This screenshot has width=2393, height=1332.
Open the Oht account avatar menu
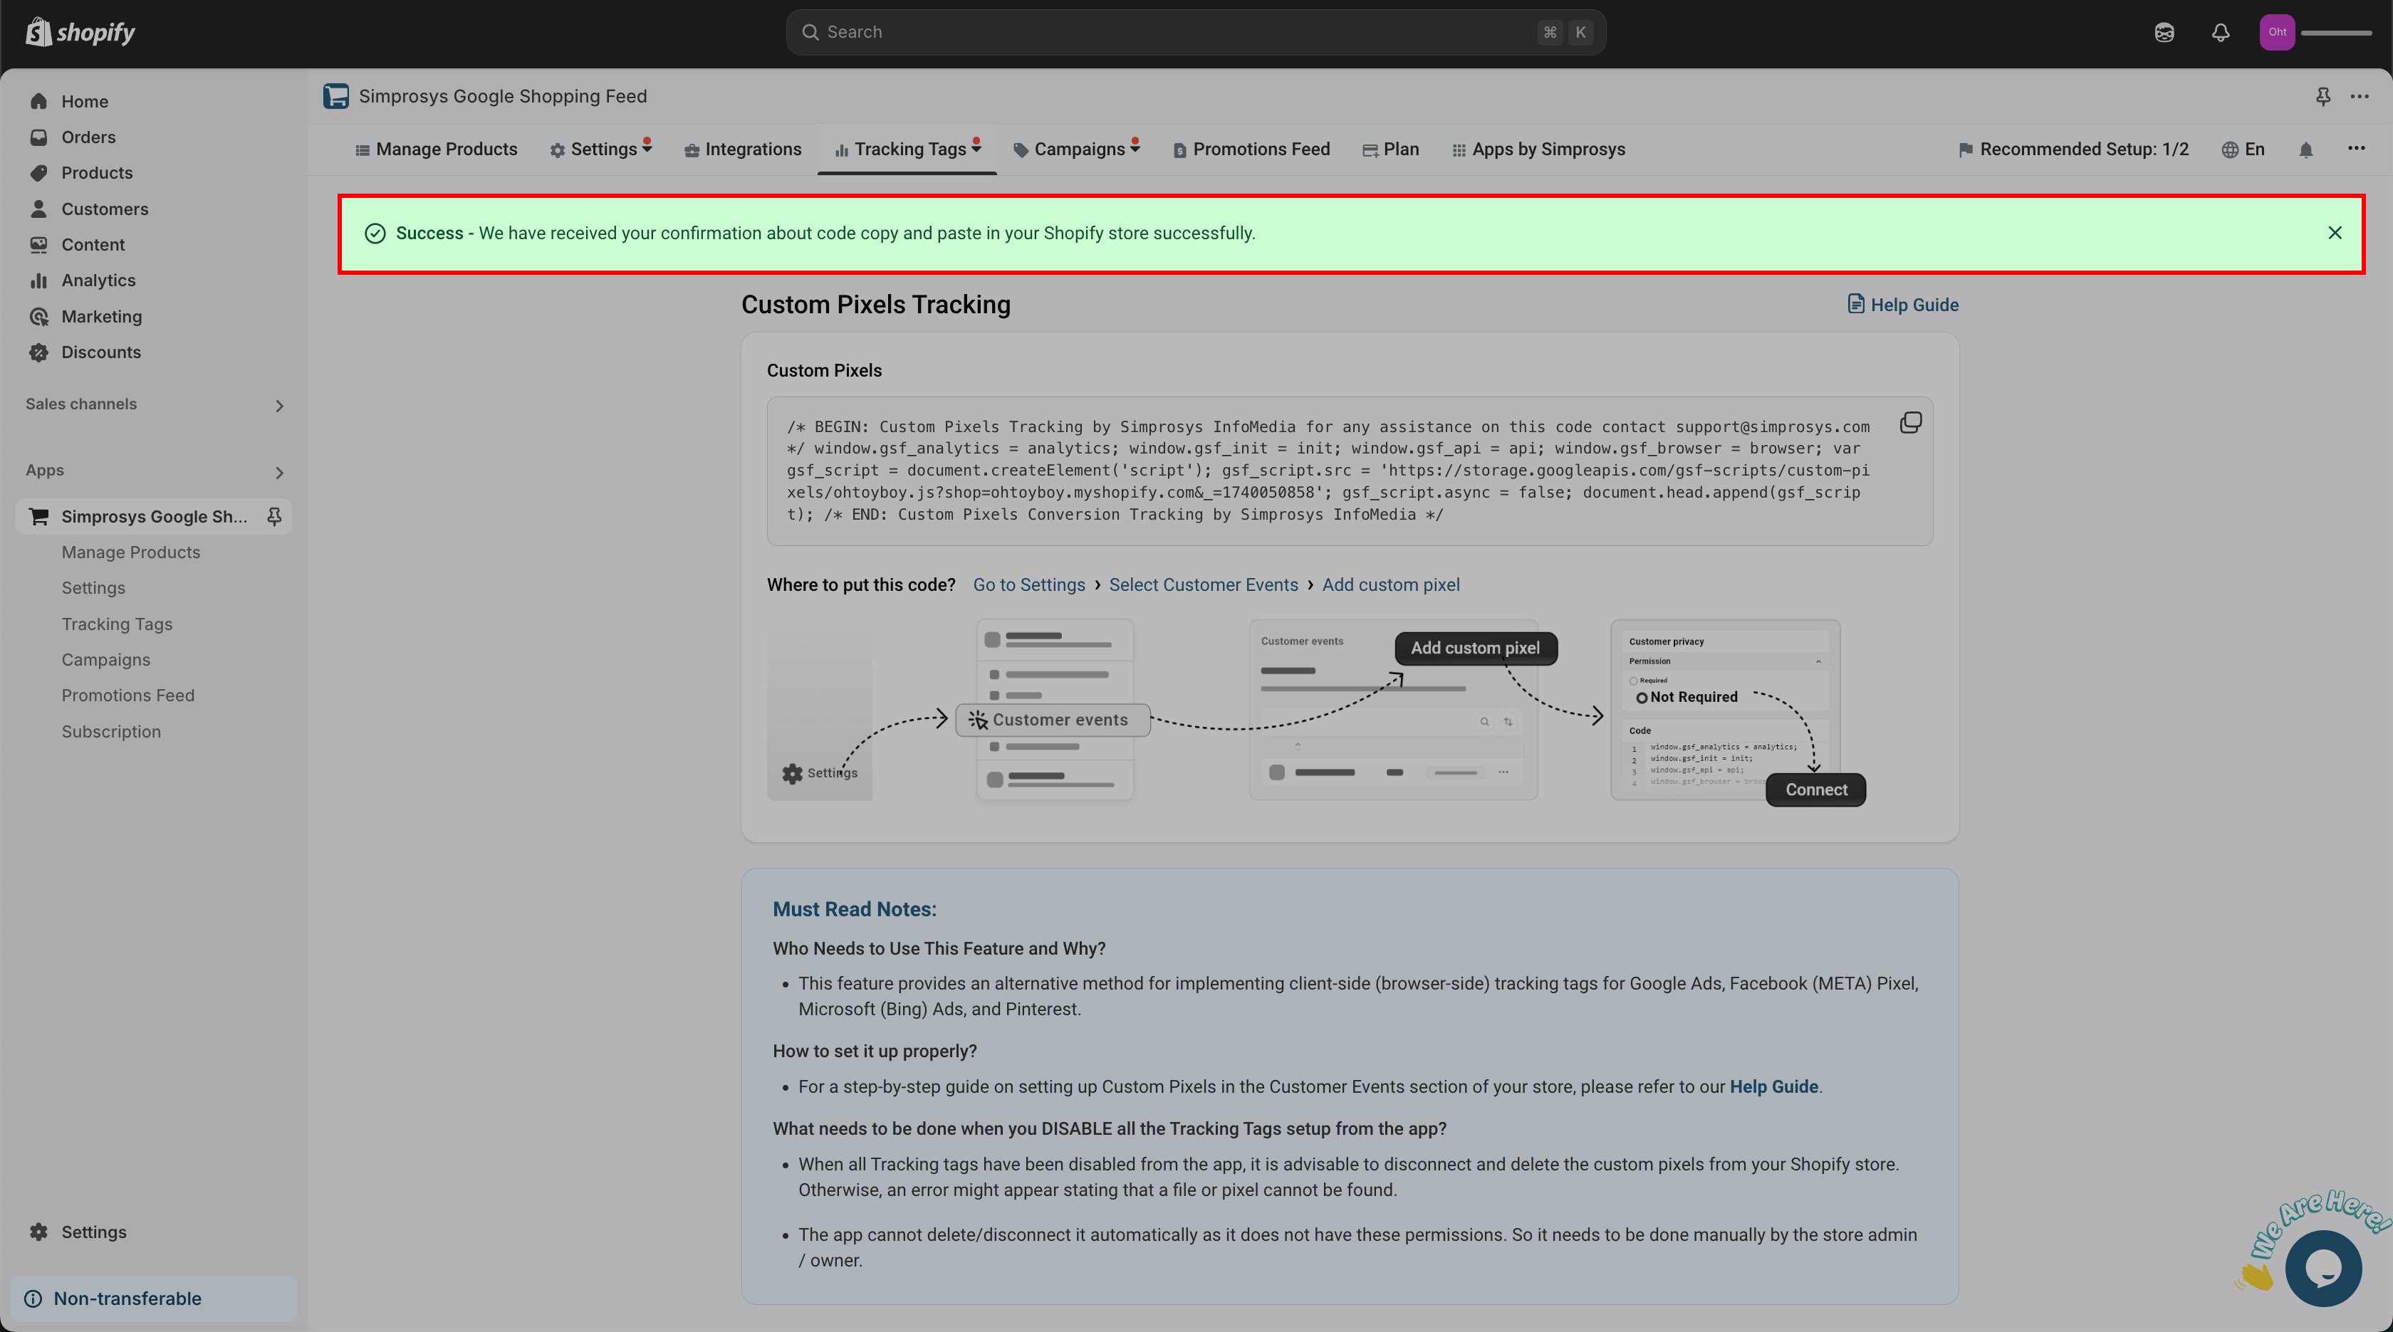[2277, 33]
